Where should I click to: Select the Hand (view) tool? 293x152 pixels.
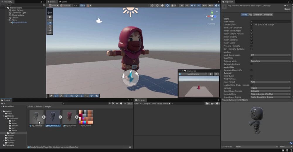pos(50,17)
